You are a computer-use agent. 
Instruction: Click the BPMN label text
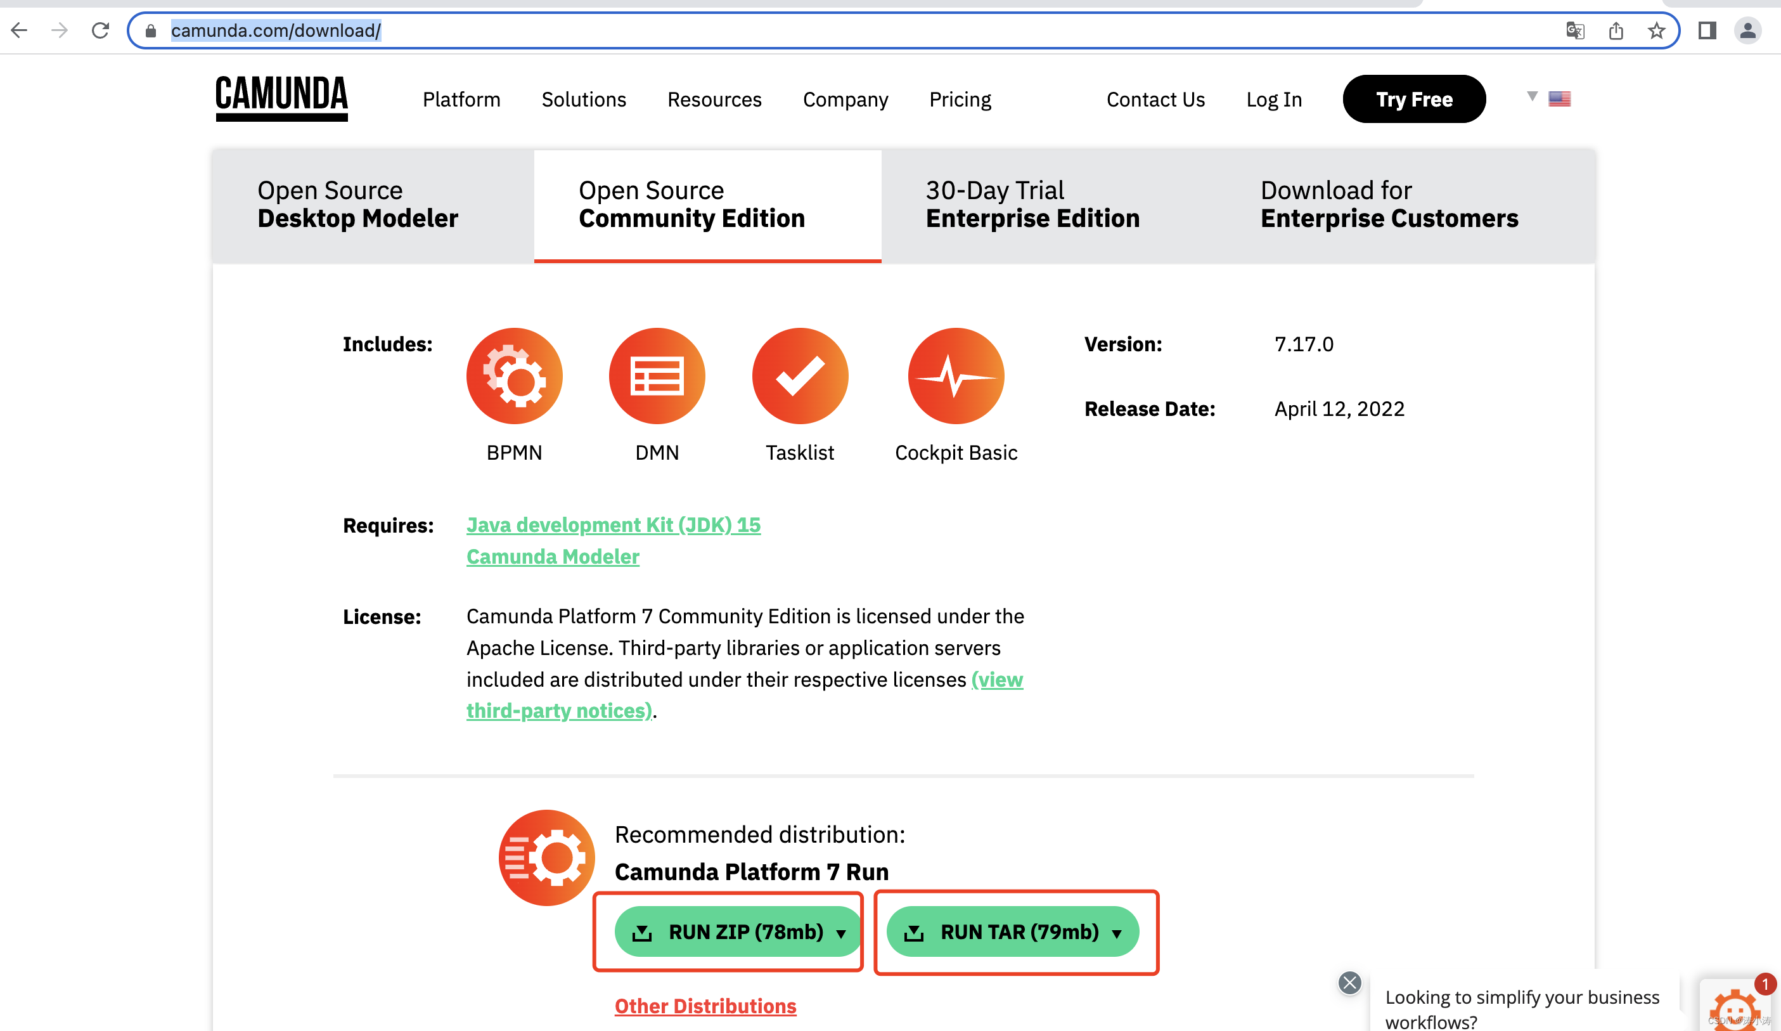point(515,453)
